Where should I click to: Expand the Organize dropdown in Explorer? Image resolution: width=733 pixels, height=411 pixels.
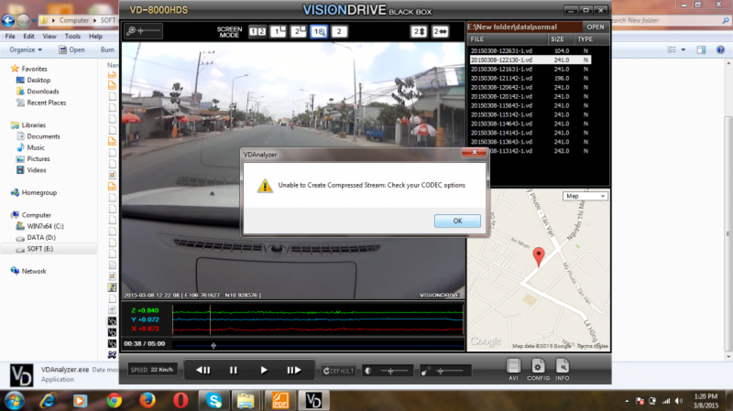click(26, 50)
